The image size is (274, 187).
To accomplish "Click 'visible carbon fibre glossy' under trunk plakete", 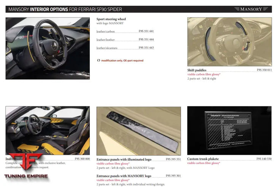I will tap(204, 163).
